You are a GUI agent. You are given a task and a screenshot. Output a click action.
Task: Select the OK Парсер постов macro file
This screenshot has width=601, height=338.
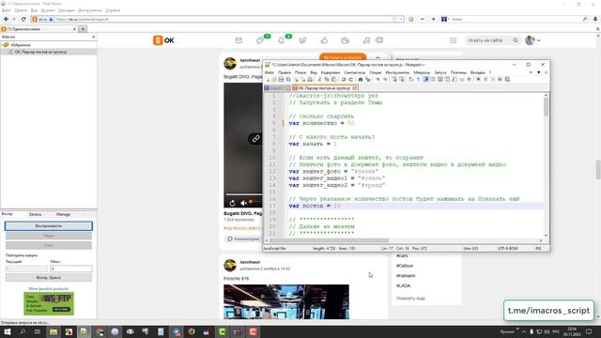tap(40, 52)
